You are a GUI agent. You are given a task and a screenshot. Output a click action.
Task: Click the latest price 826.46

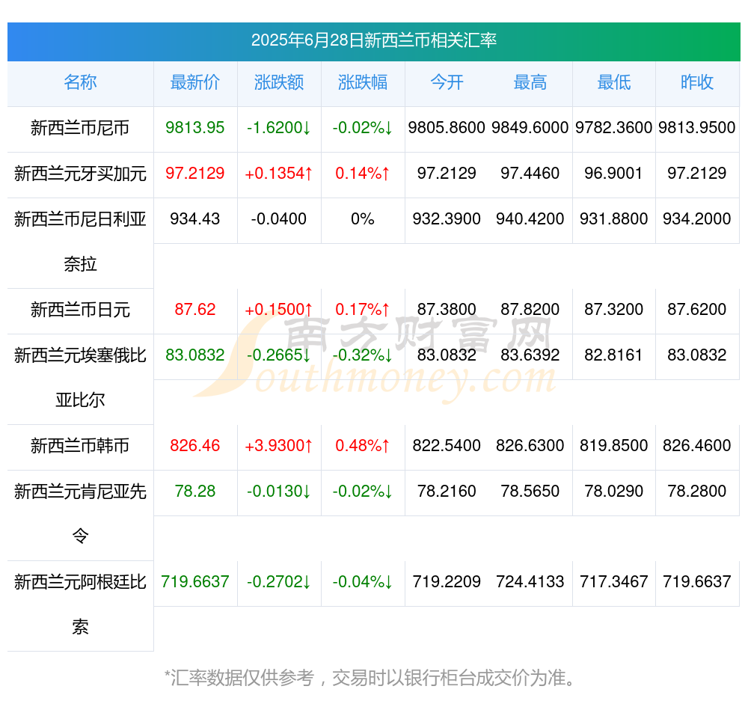pyautogui.click(x=195, y=446)
